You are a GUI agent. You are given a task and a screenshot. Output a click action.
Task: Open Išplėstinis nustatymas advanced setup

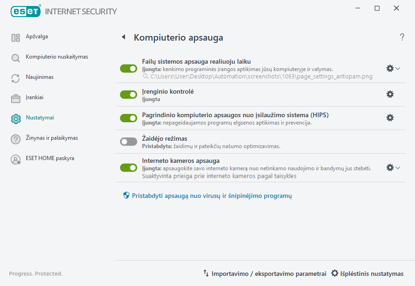pos(367,273)
